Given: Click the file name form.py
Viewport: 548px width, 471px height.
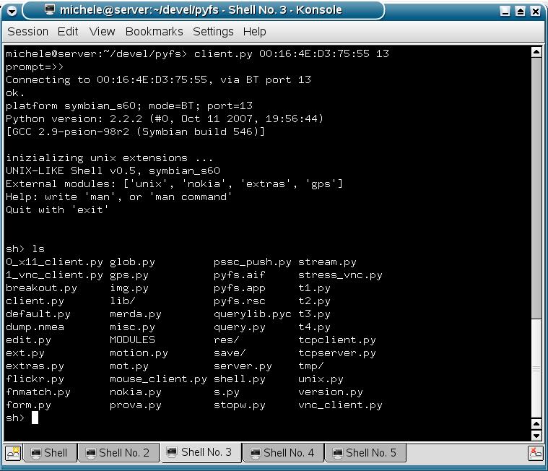Looking at the screenshot, I should (x=29, y=405).
